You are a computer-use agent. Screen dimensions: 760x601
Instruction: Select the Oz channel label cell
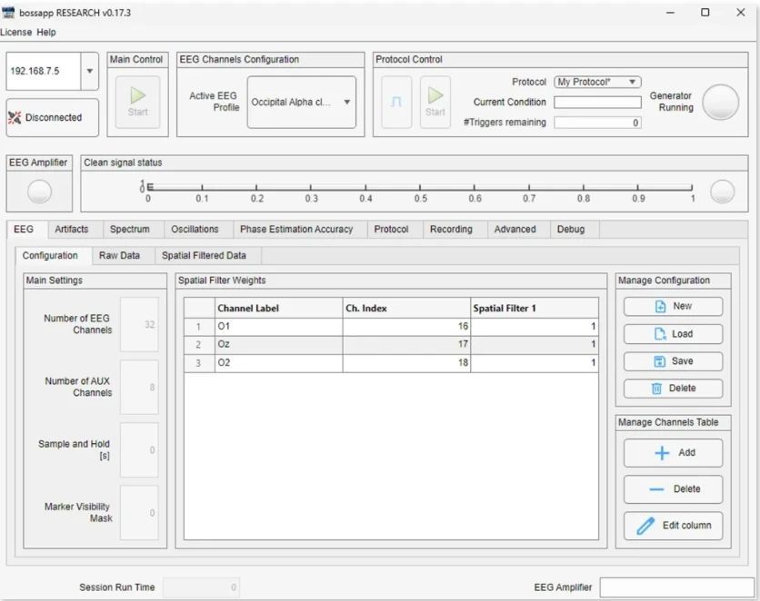pyautogui.click(x=277, y=344)
